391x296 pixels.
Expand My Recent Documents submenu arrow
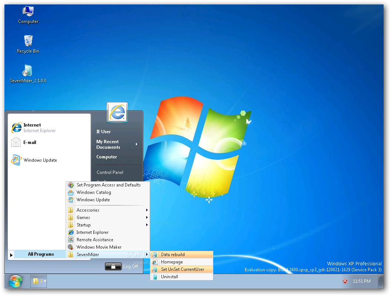click(x=137, y=144)
